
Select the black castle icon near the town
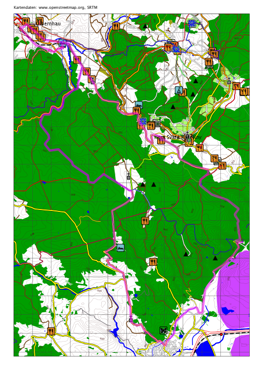(x=164, y=330)
